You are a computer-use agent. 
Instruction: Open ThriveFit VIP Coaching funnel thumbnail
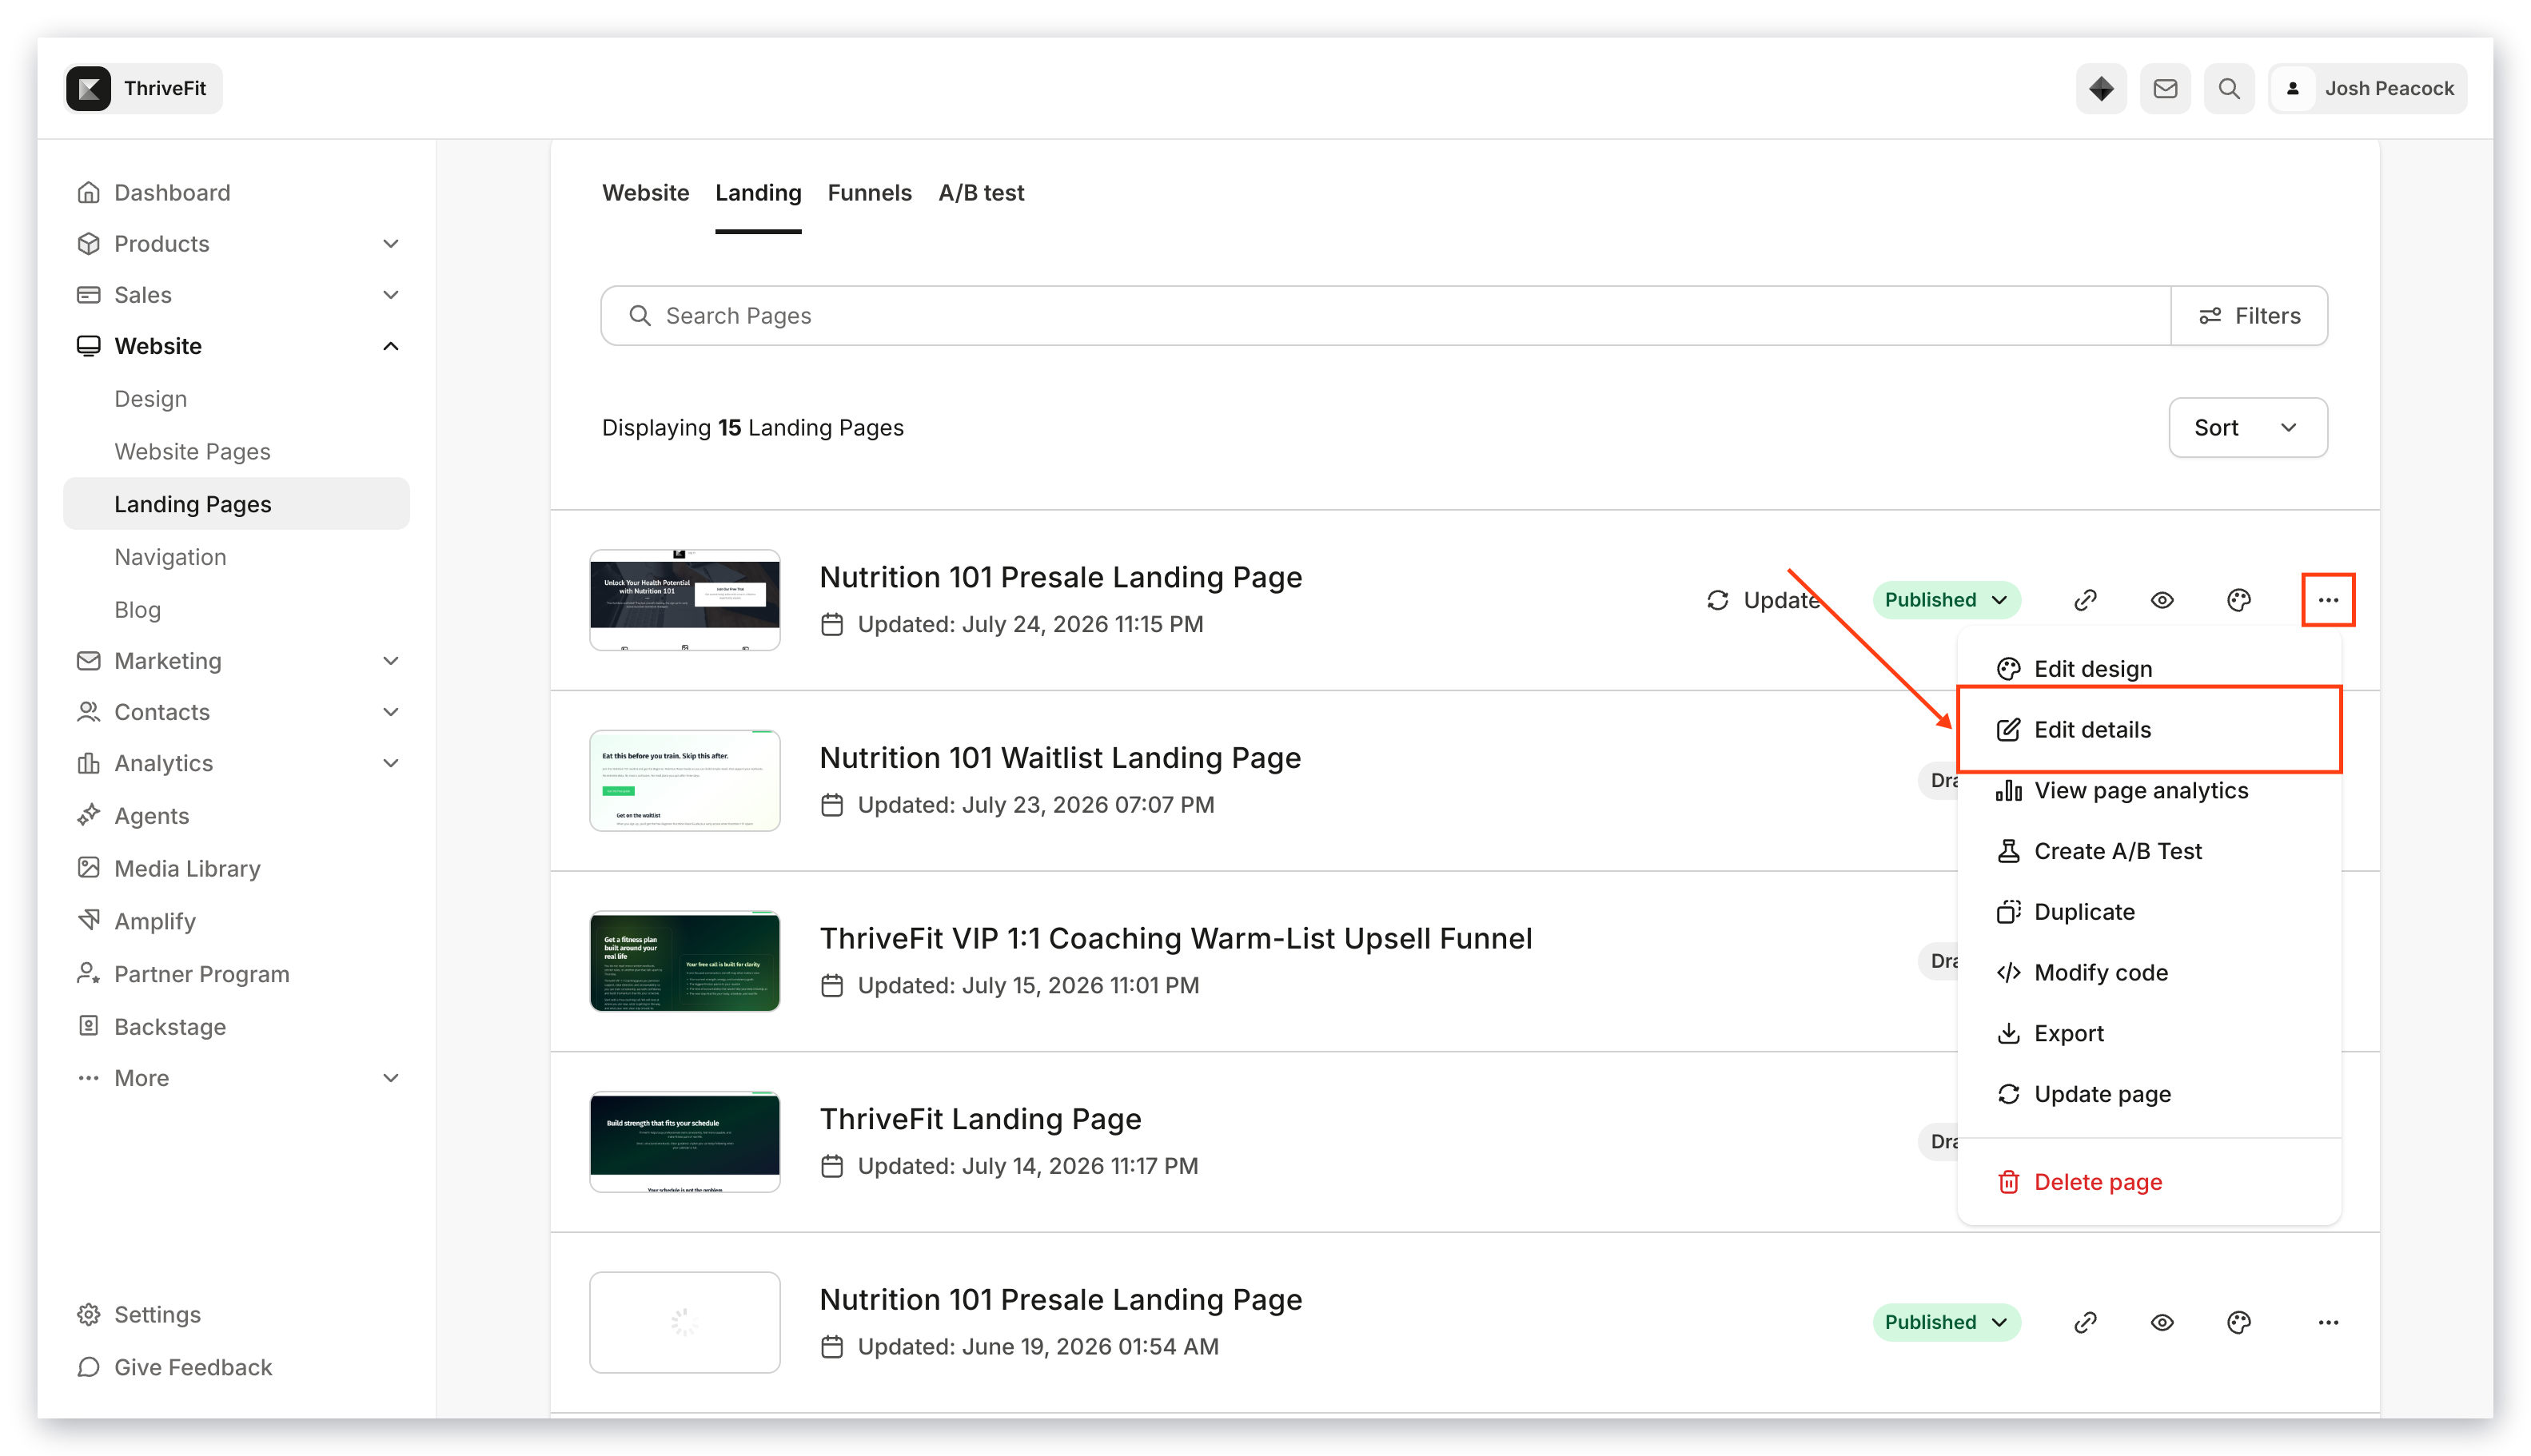pos(684,961)
